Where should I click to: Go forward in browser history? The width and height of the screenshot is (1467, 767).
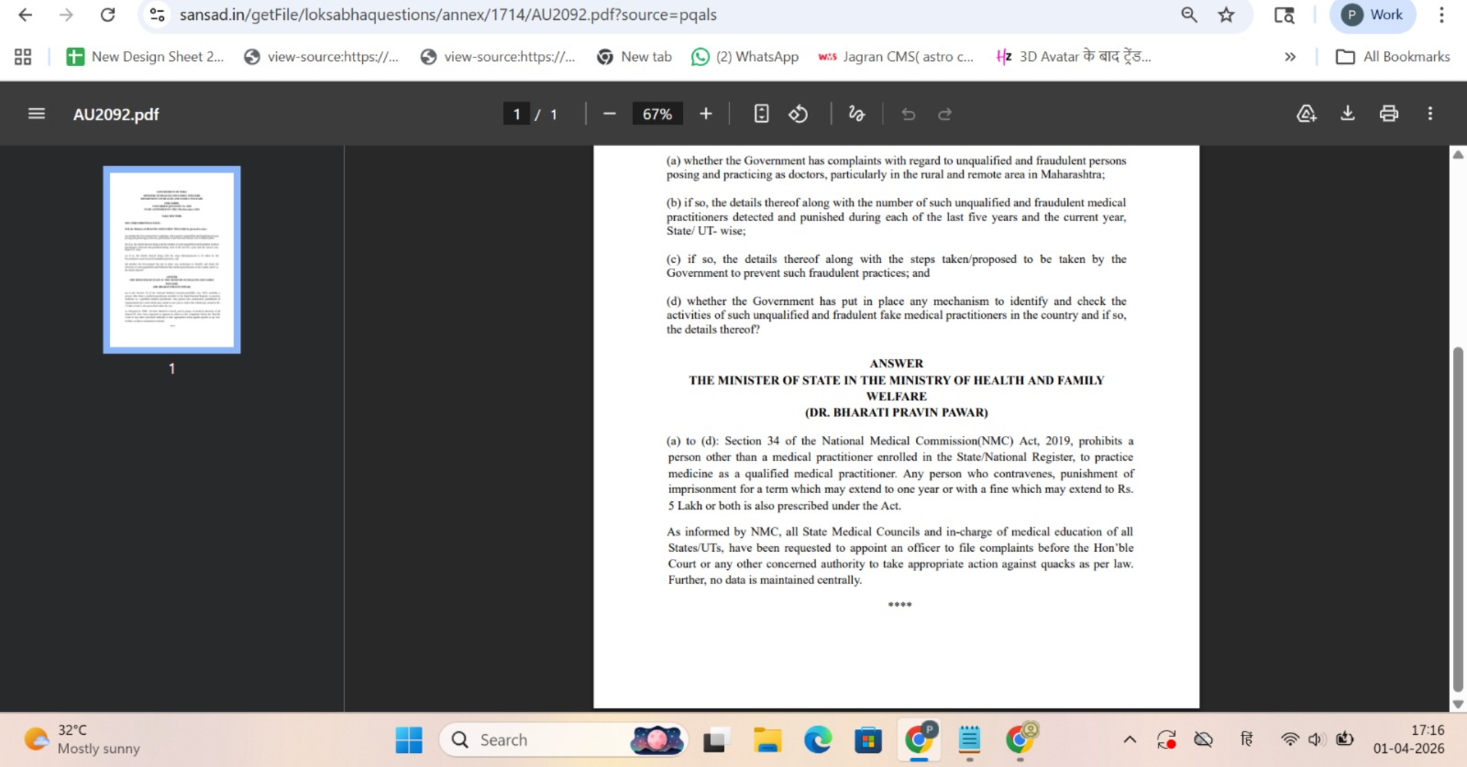click(66, 15)
